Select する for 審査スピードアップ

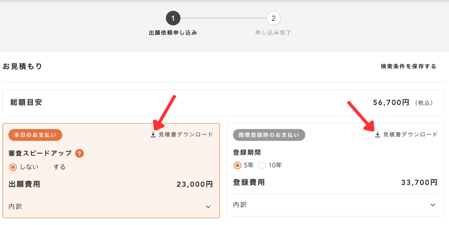47,167
